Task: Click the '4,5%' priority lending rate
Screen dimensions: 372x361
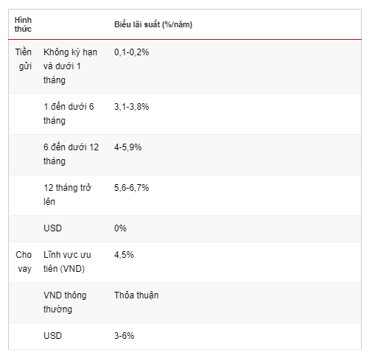Action: coord(124,255)
